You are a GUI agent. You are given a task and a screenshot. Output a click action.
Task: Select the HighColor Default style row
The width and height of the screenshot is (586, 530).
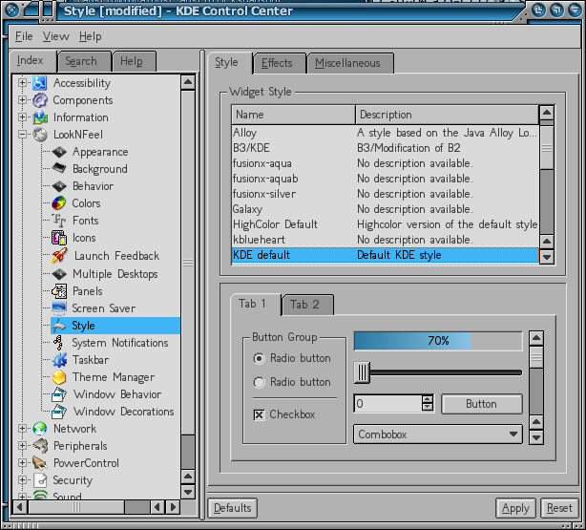coord(386,224)
